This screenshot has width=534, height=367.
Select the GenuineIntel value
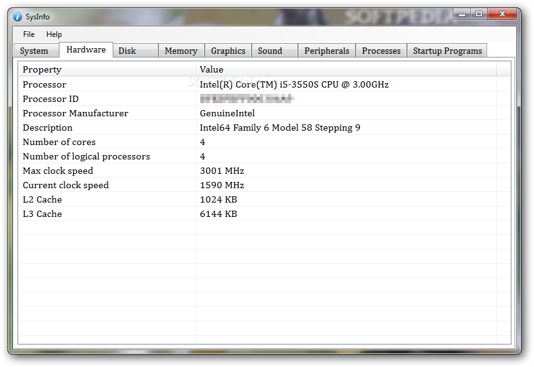tap(227, 113)
